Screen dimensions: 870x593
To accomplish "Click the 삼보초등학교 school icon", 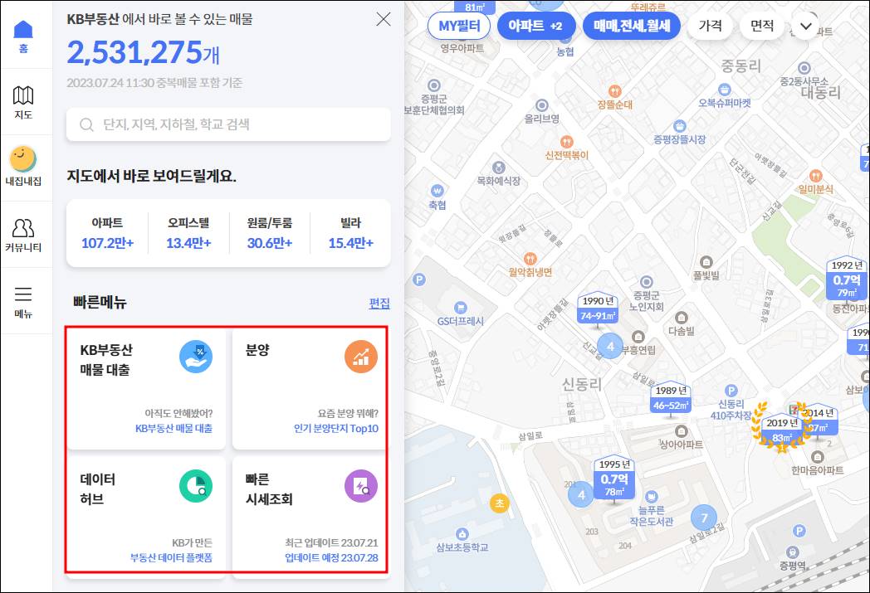I will [x=462, y=534].
